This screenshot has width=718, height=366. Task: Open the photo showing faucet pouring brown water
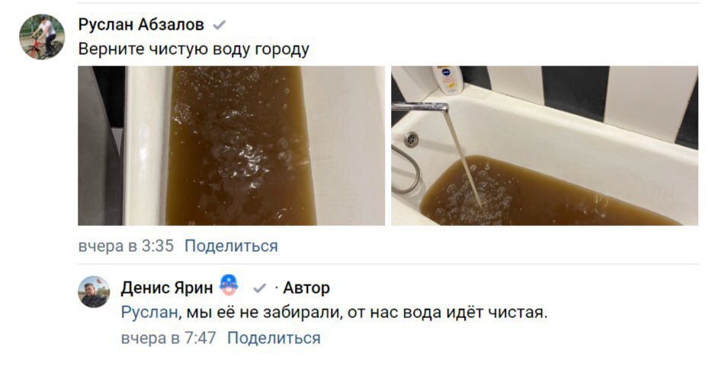coord(544,146)
